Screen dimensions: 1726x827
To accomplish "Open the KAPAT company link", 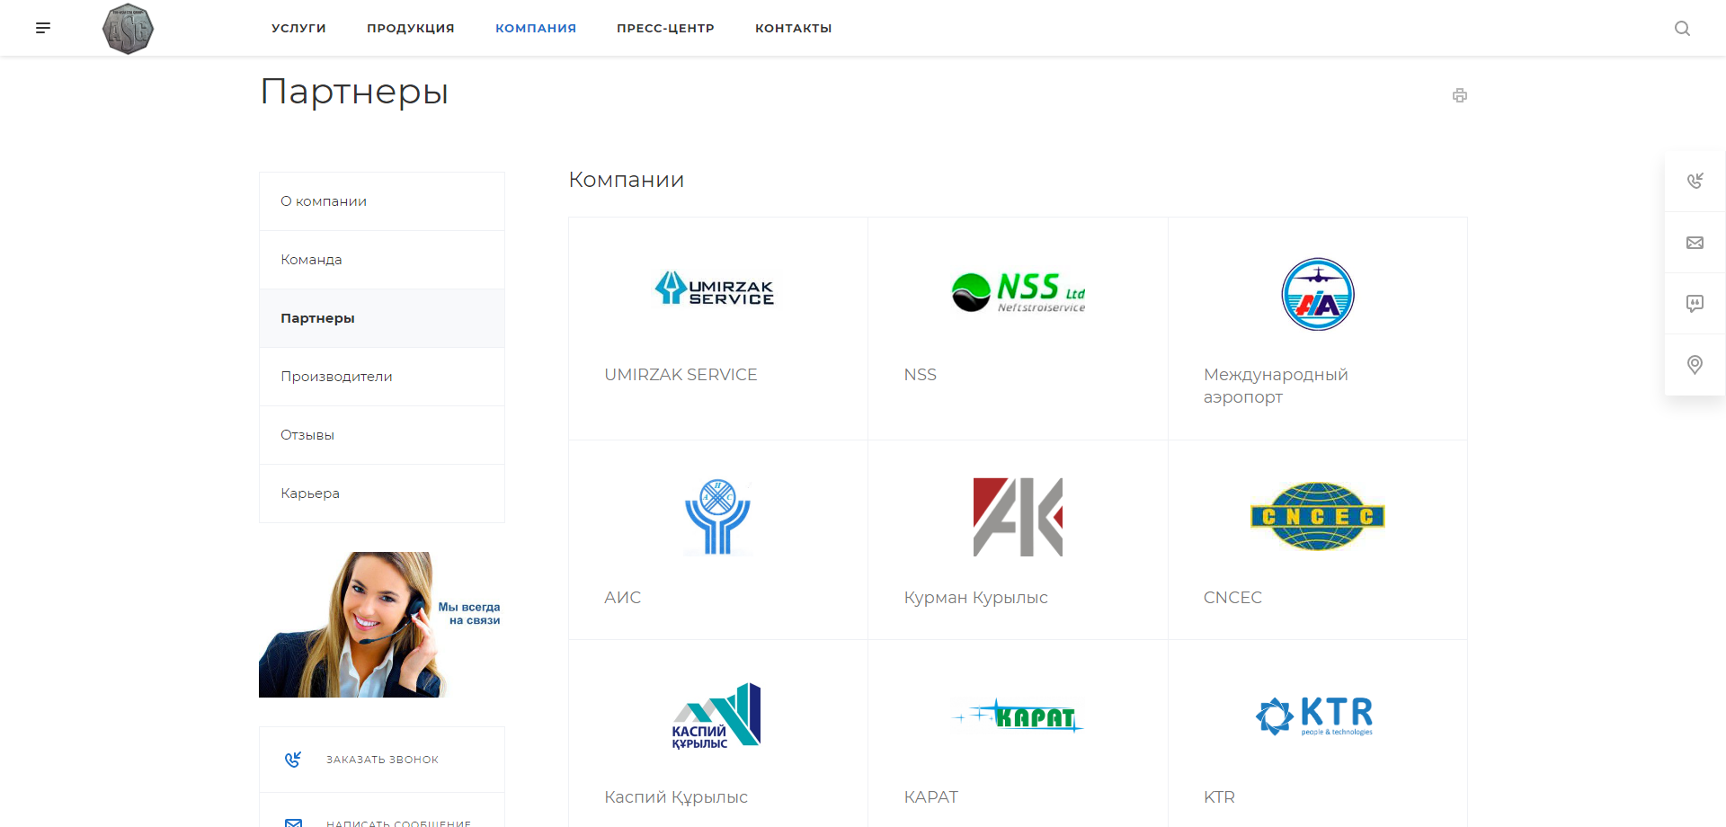I will (x=930, y=797).
